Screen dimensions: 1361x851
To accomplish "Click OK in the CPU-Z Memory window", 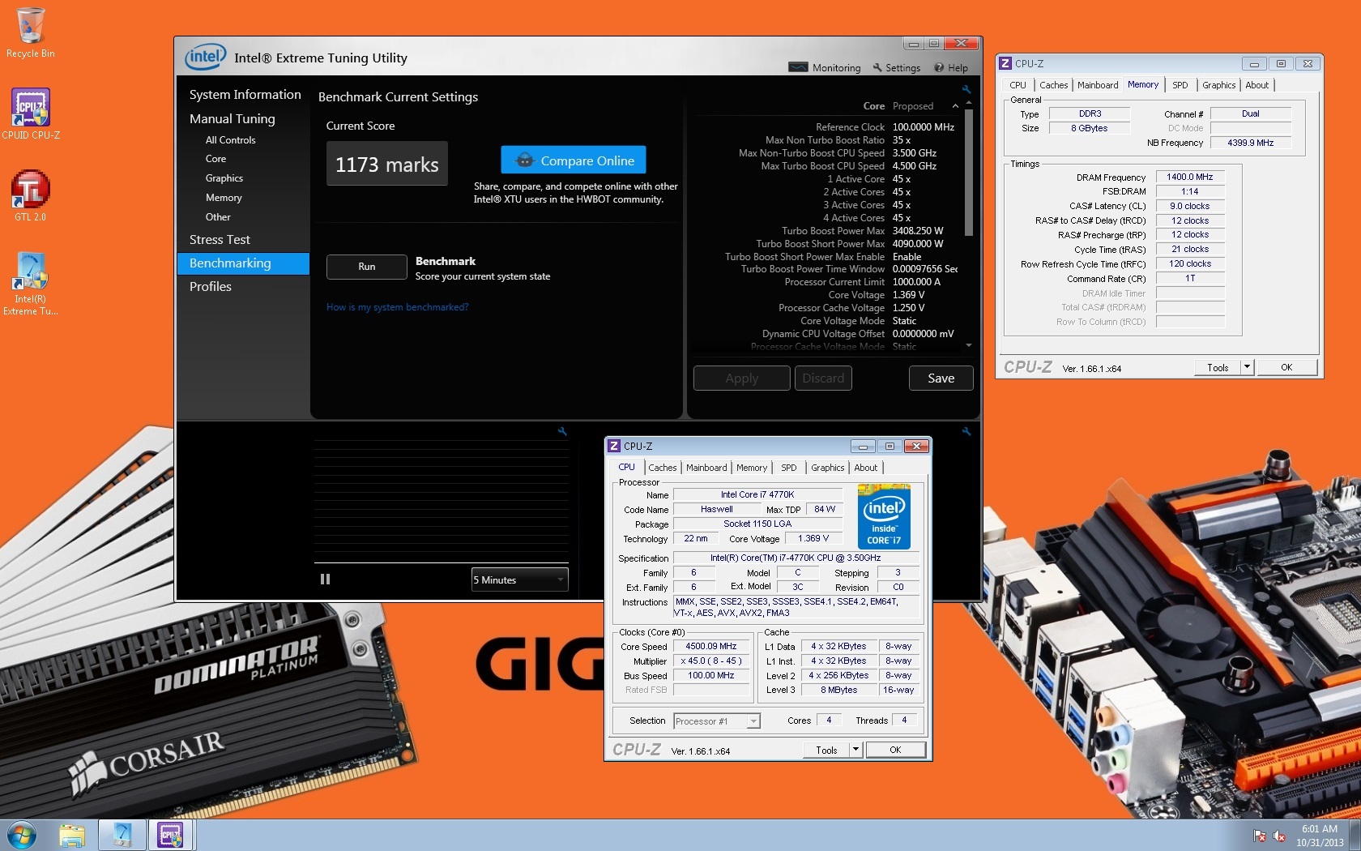I will pos(1286,367).
